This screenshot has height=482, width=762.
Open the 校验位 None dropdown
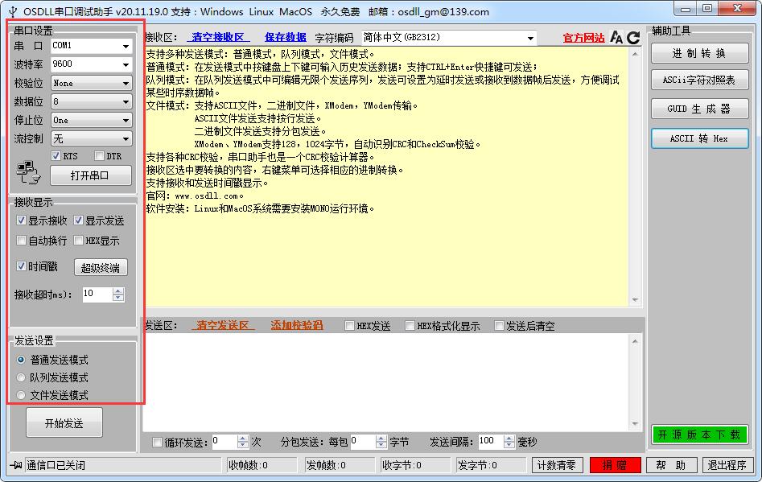coord(92,83)
